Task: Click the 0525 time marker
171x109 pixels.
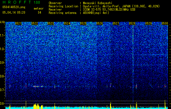Action: (83, 23)
